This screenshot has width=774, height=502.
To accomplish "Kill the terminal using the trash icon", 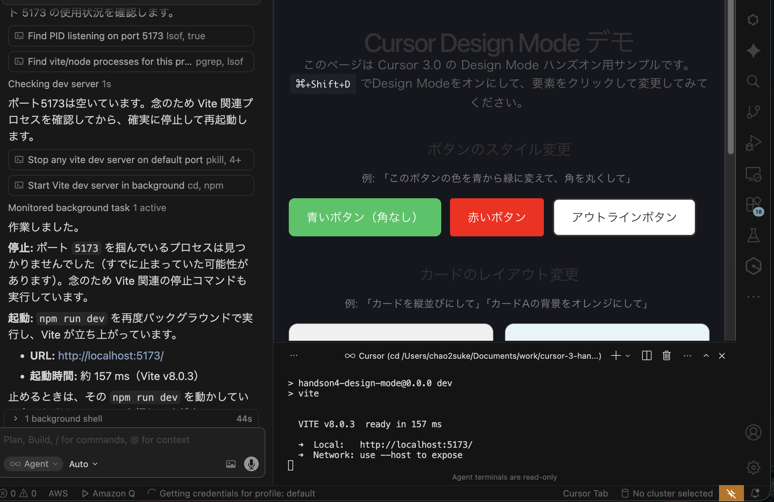I will click(667, 355).
